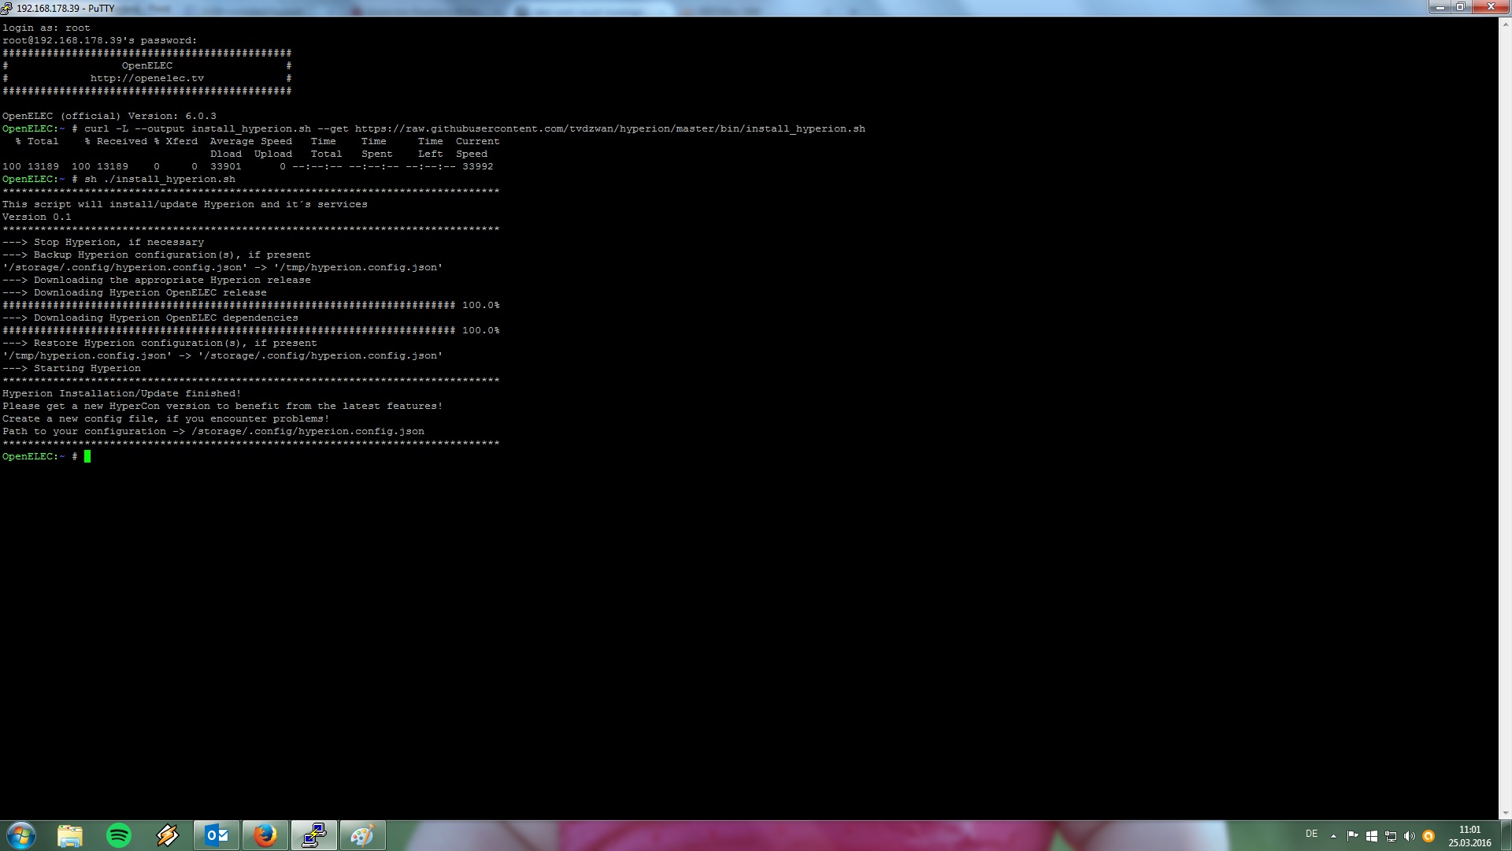Click the Windows 10 upgrade tray icon
The image size is (1512, 851).
[x=1371, y=836]
